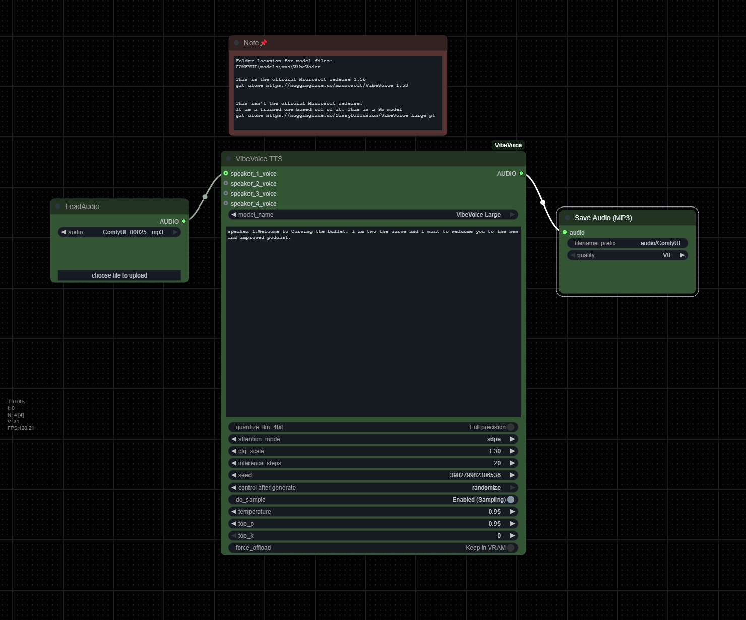Viewport: 746px width, 620px height.
Task: Open the control after generate randomize dropdown
Action: coord(373,488)
